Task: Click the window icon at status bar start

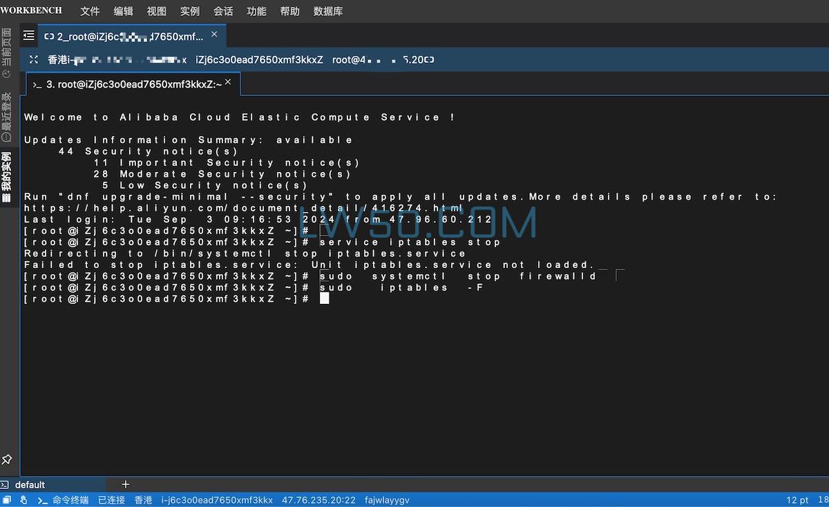Action: [7, 500]
